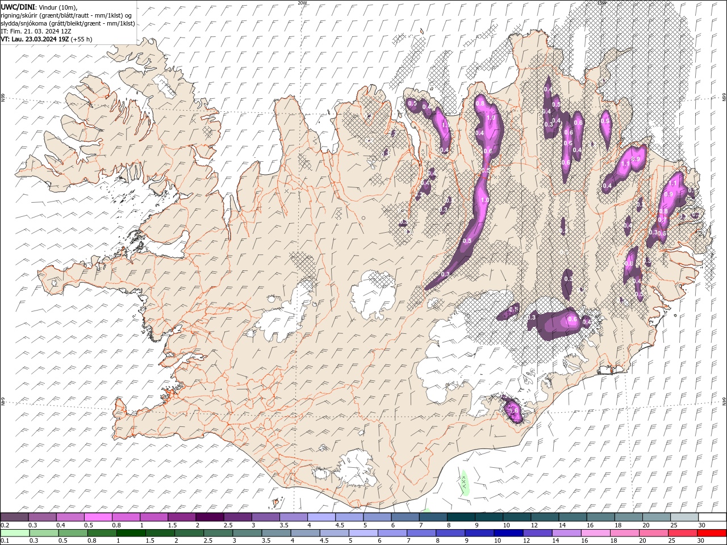Image resolution: width=727 pixels, height=545 pixels.
Task: Click the 0.7 value in the eastern snow band
Action: pos(662,219)
